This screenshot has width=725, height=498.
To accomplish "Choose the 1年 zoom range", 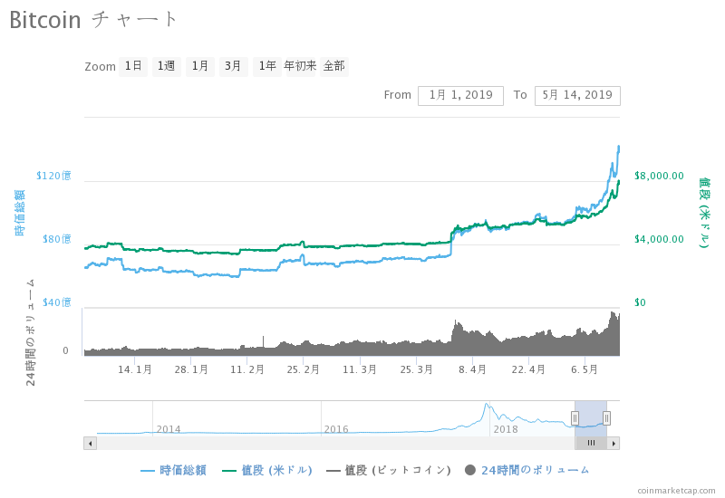I will [267, 66].
